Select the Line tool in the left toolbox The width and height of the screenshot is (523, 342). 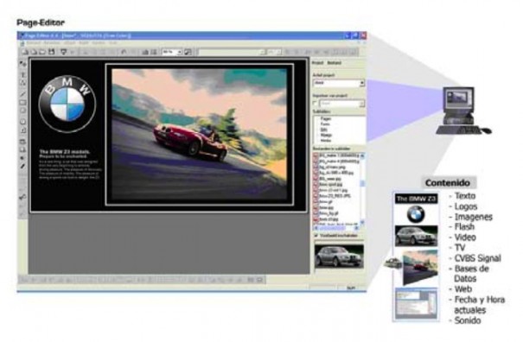pos(22,94)
